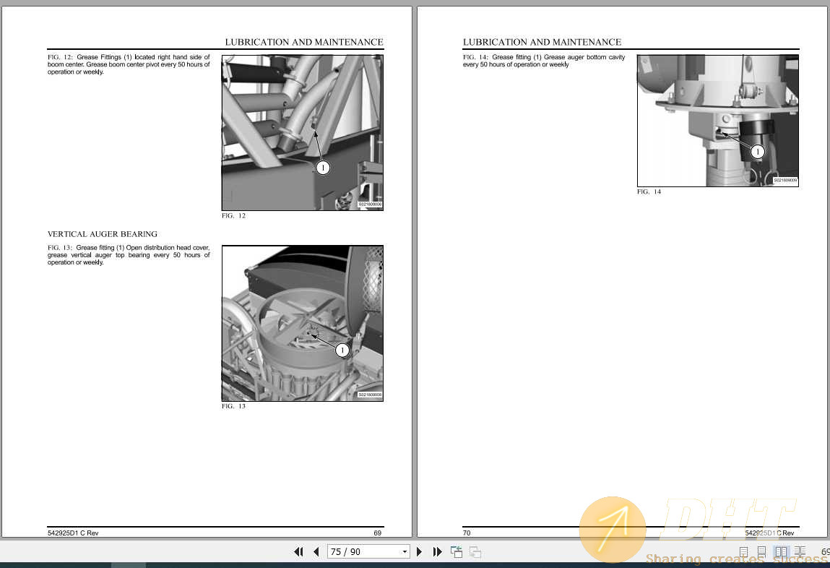Image resolution: width=830 pixels, height=568 pixels.
Task: Click the FIG. 12 caption under image
Action: coord(233,216)
